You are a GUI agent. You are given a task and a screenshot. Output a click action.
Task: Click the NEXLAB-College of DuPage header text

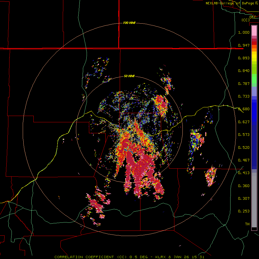[x=231, y=3]
